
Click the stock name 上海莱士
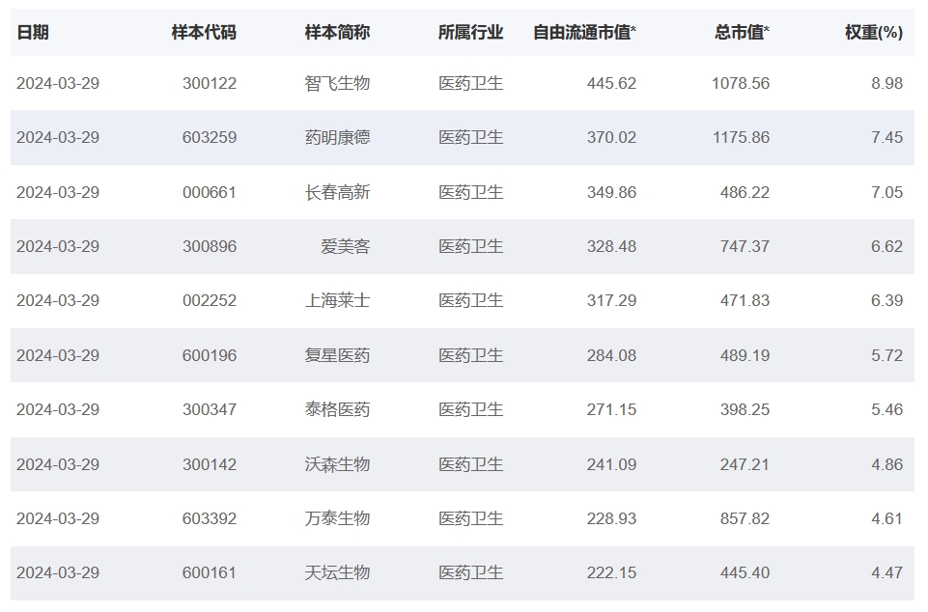tap(337, 300)
